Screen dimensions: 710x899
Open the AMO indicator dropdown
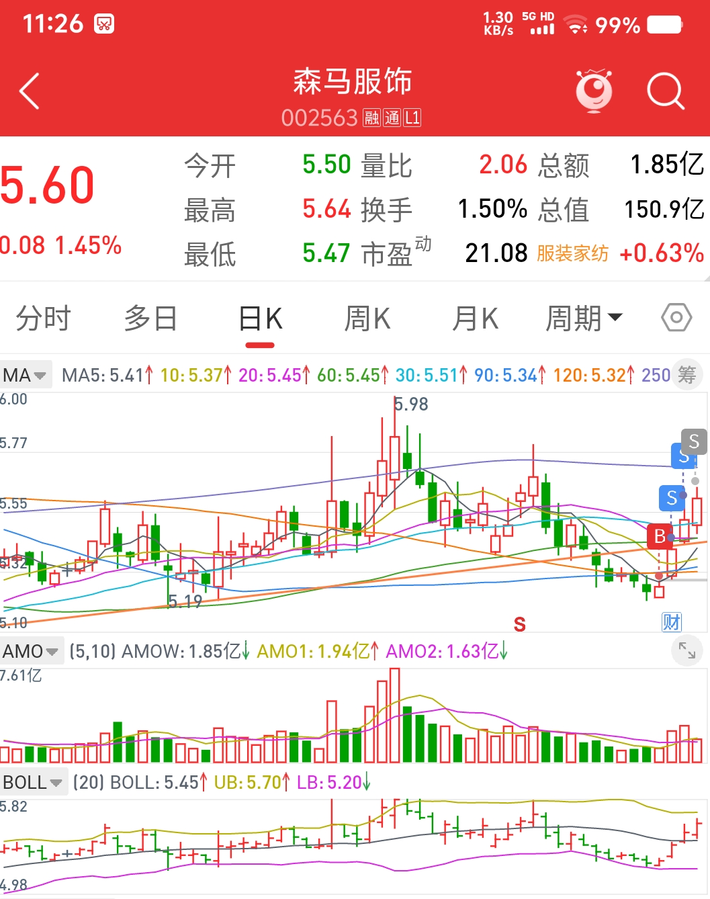[x=32, y=651]
